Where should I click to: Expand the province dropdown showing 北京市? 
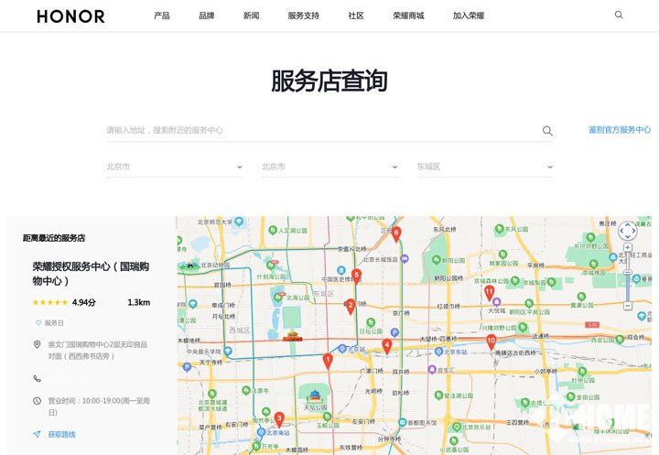tap(174, 167)
